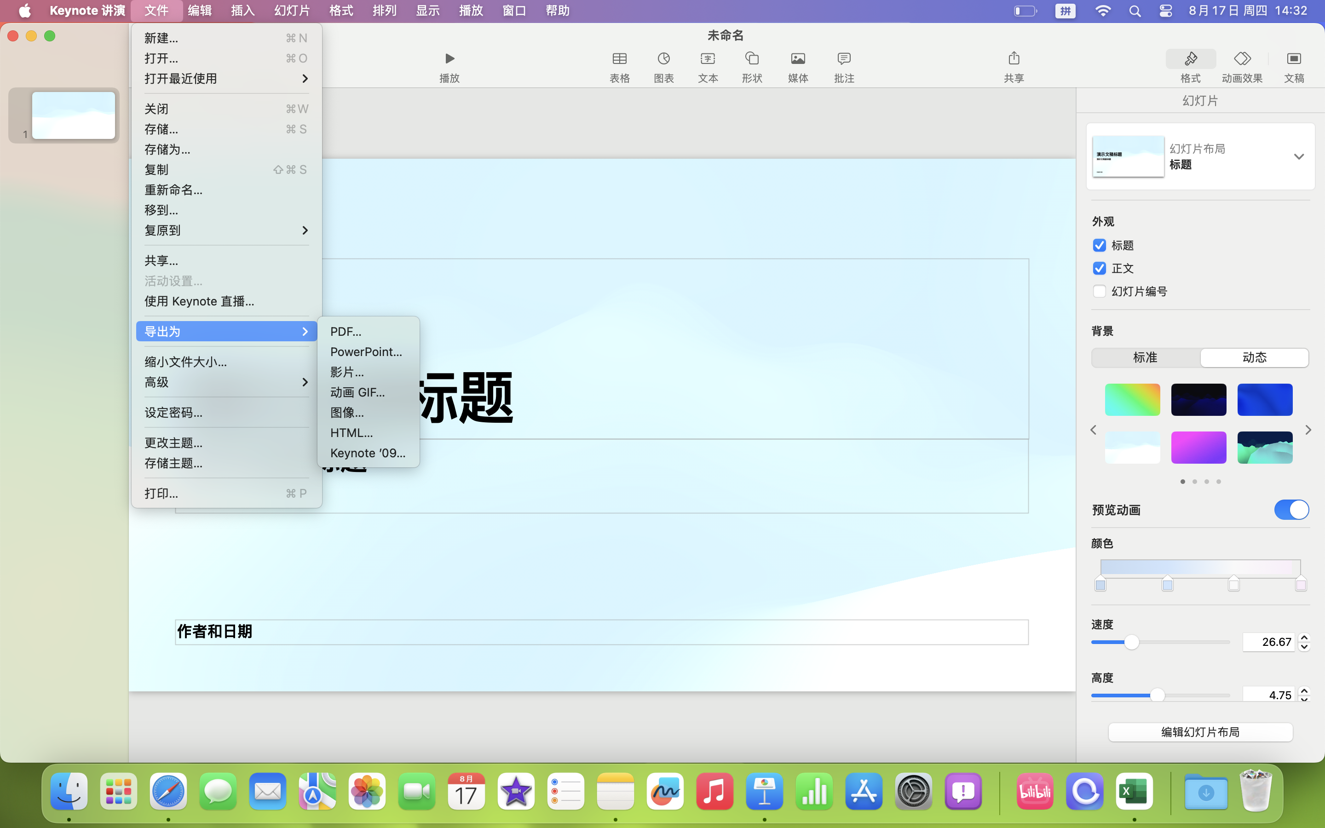Click the Chart toolbar icon

coord(663,59)
